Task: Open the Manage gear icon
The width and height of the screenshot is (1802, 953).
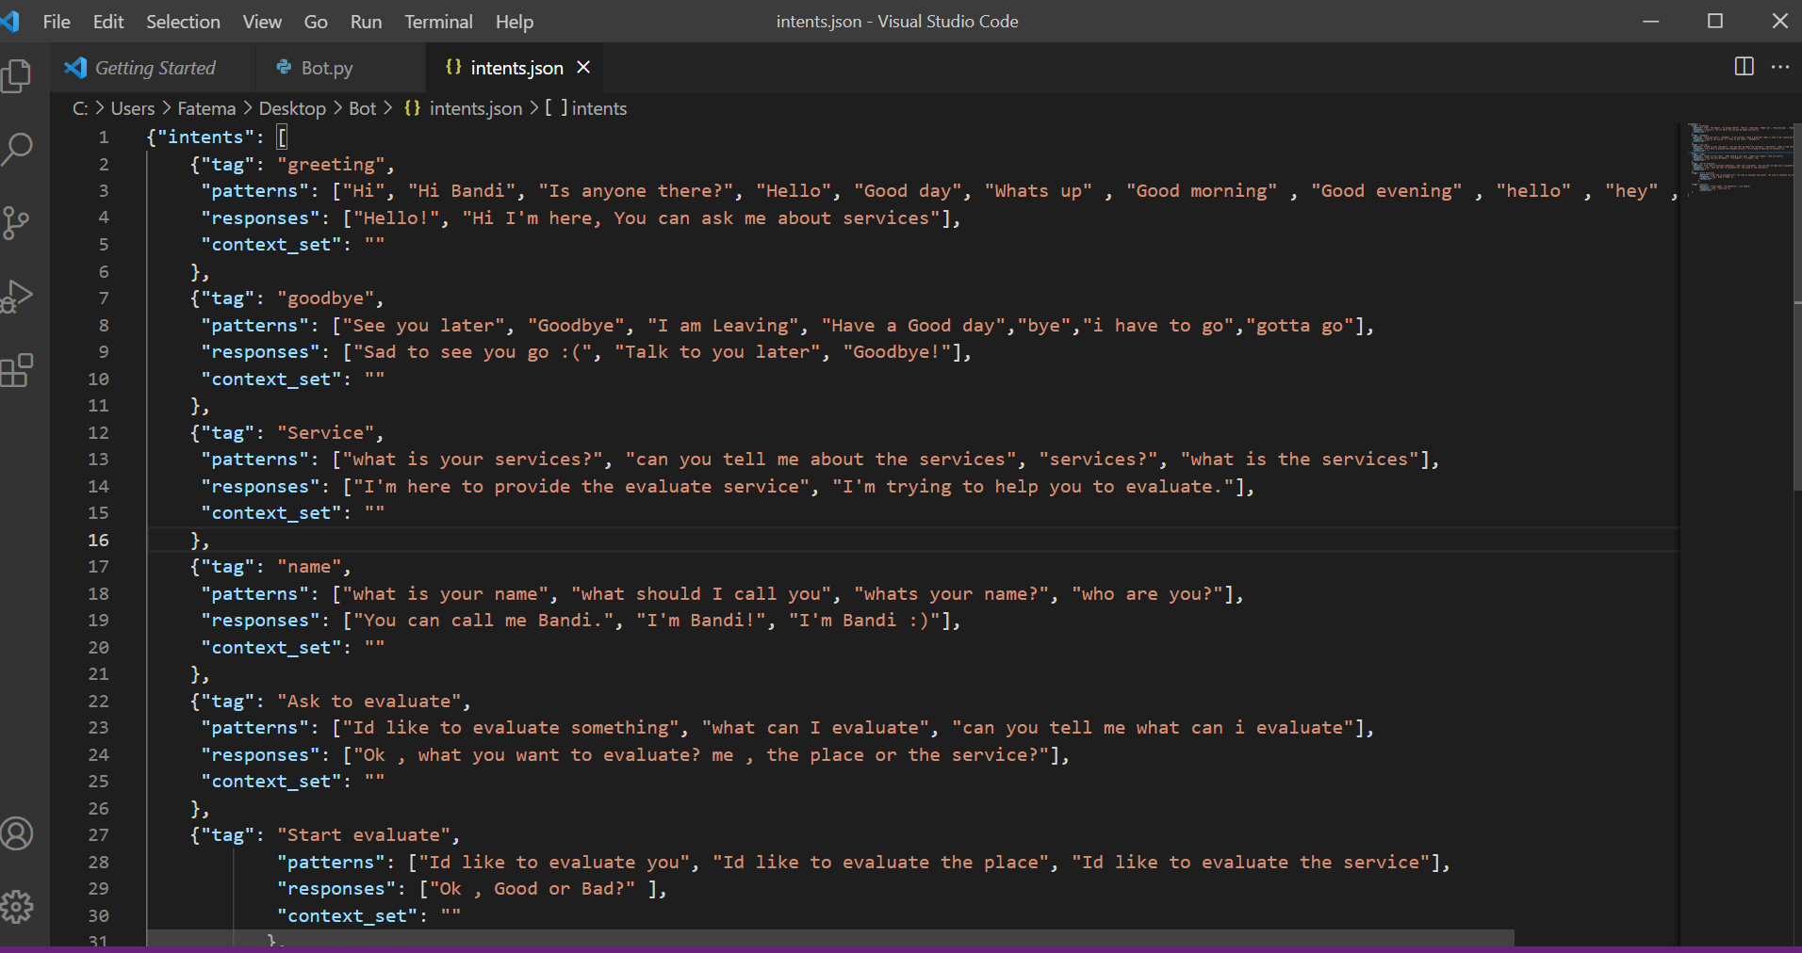Action: coord(16,907)
